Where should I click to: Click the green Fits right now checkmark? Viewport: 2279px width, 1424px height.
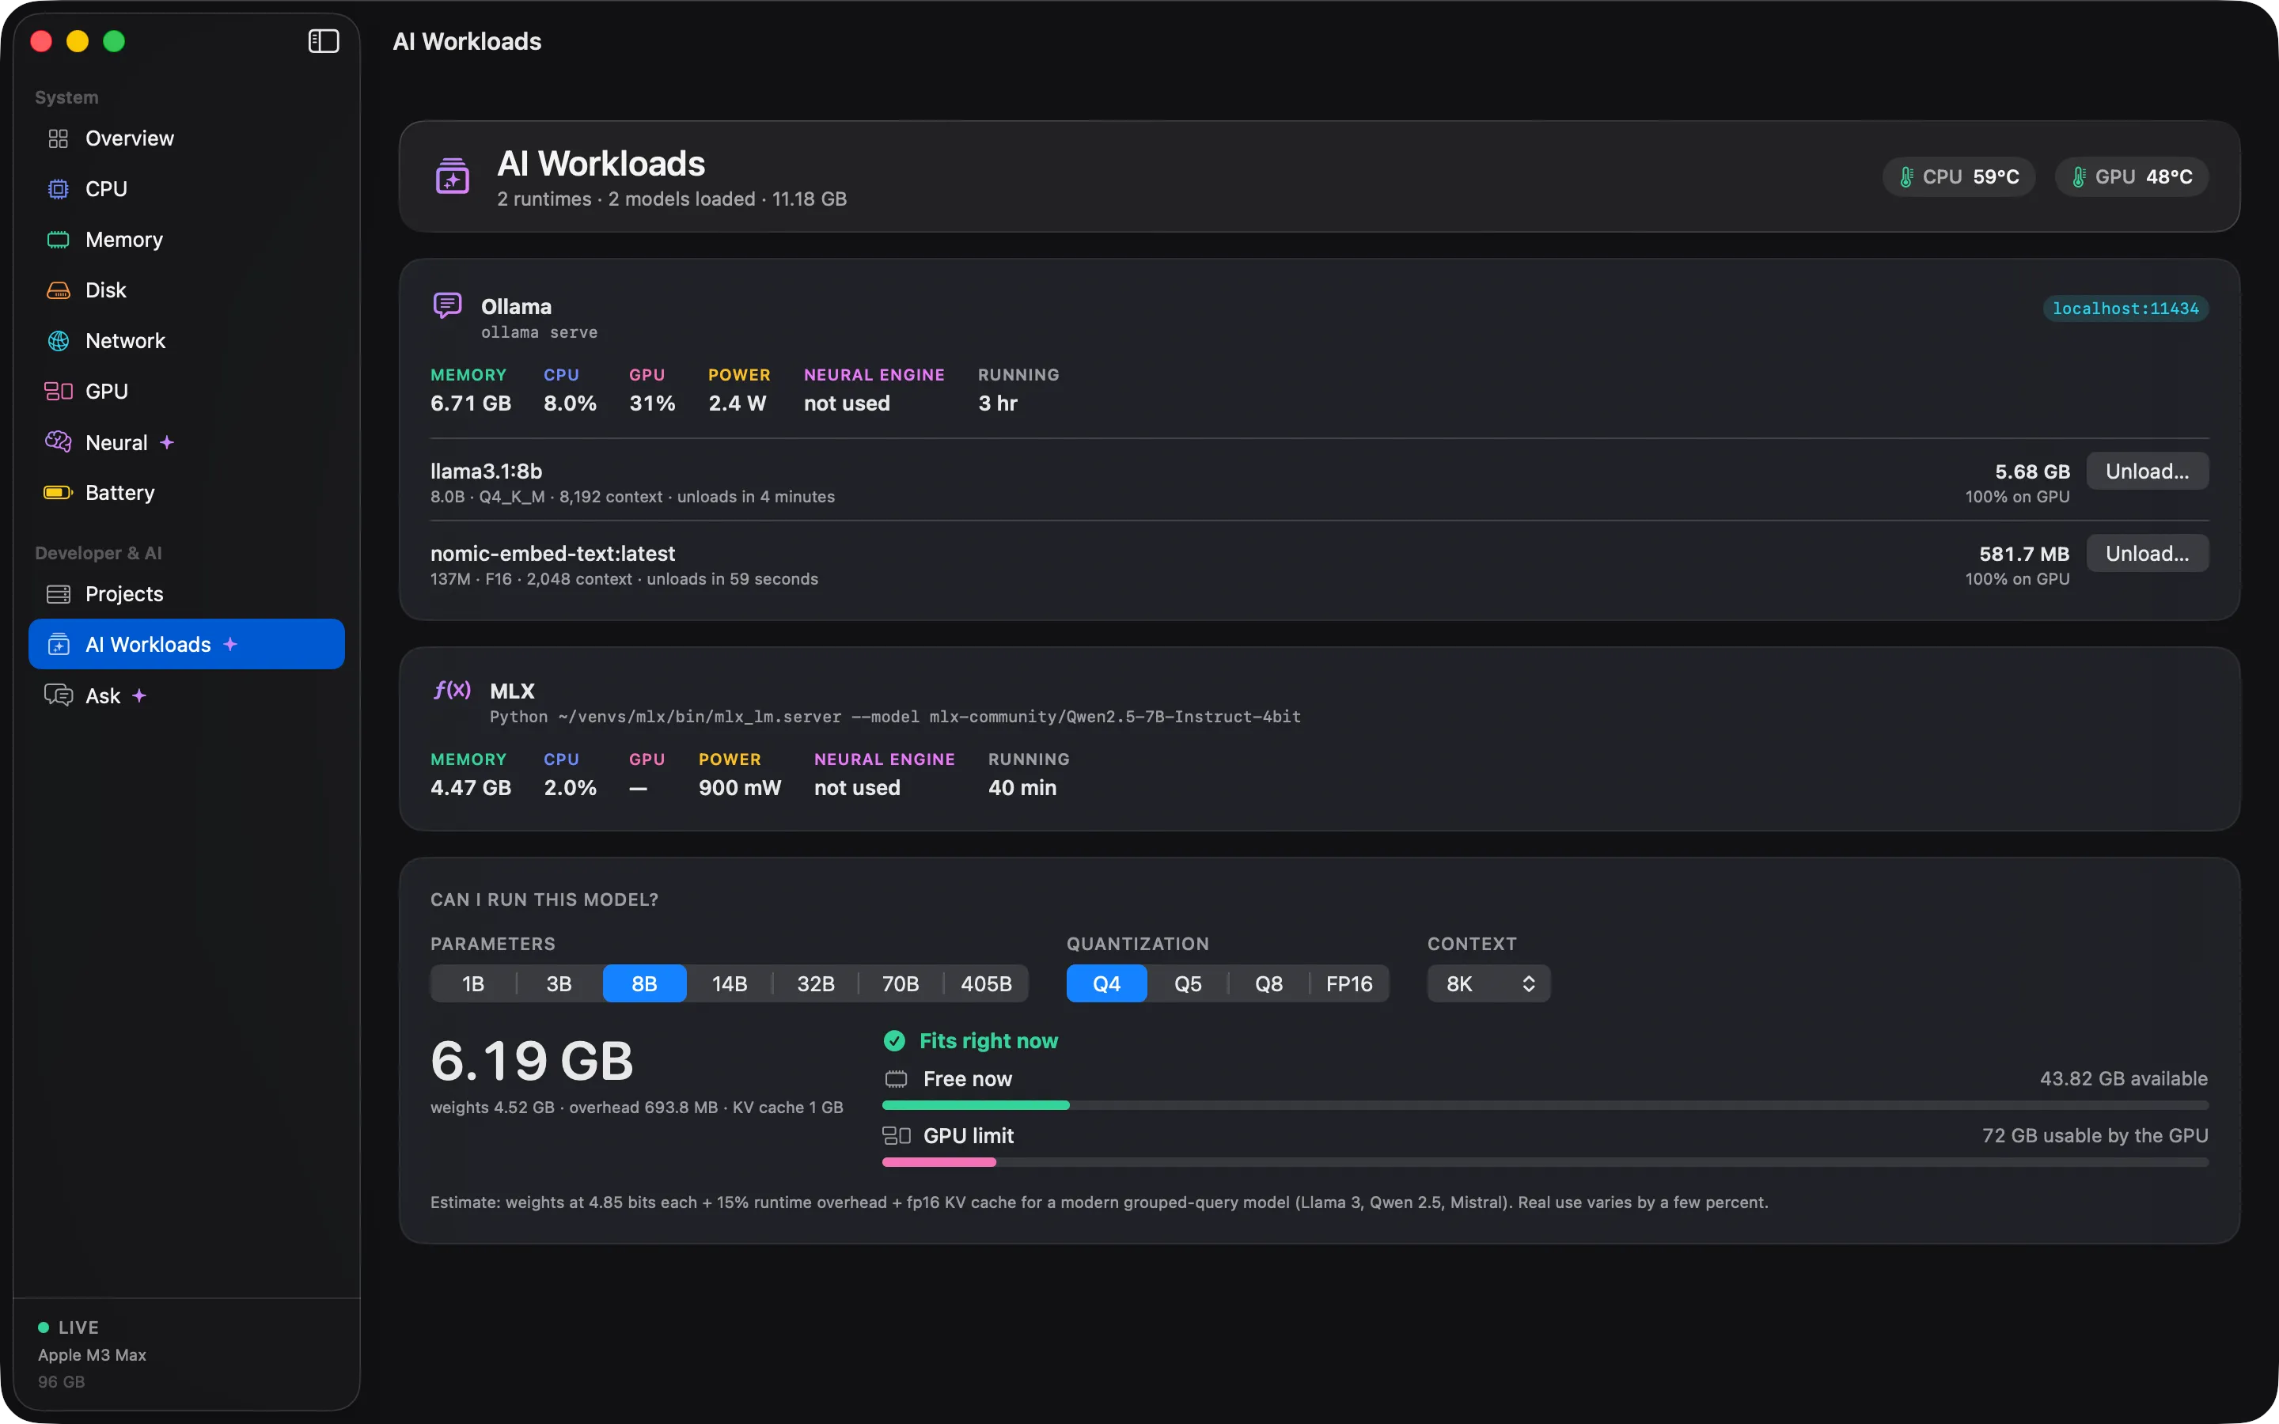coord(893,1040)
